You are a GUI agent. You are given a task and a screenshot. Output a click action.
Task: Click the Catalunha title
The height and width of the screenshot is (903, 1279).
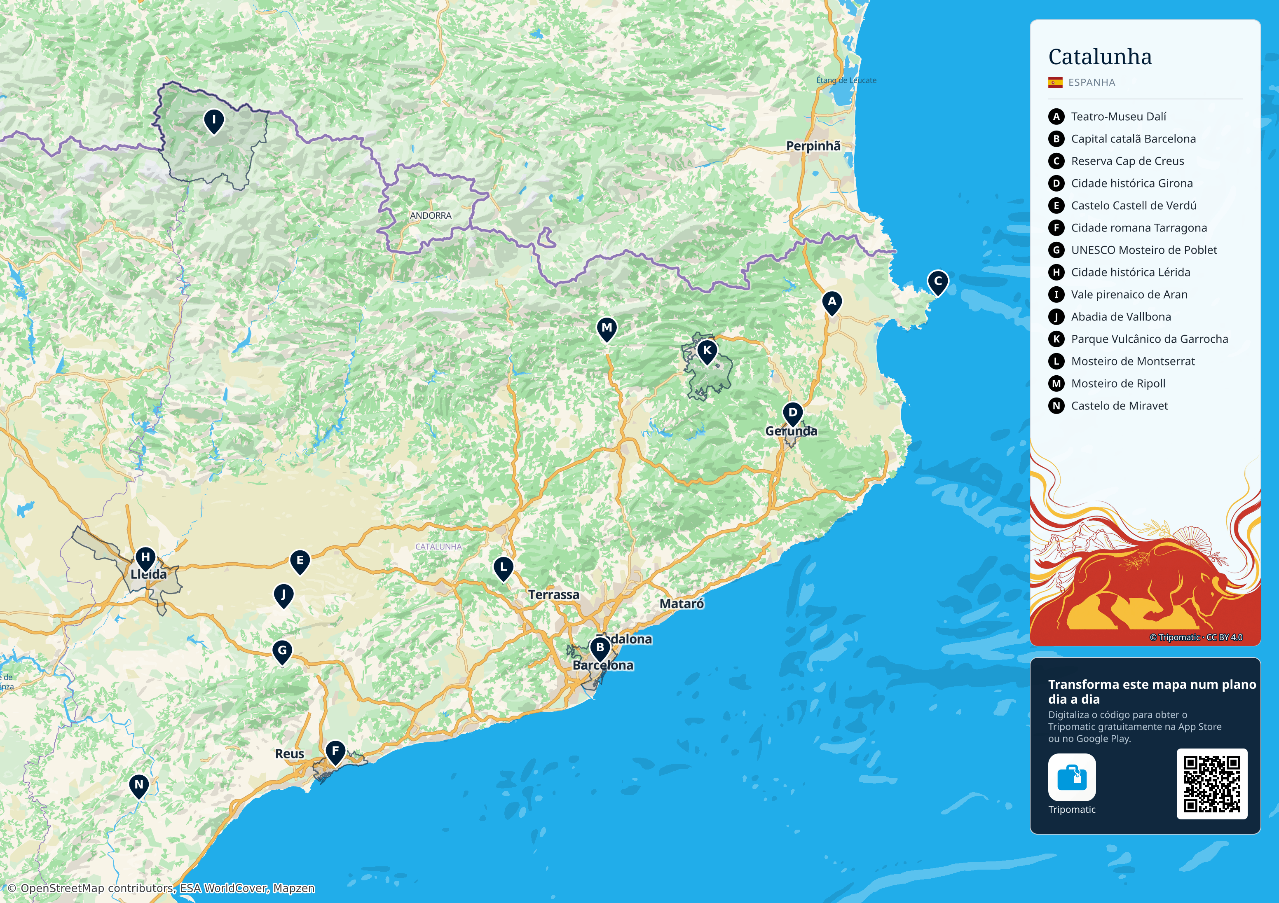pos(1100,57)
